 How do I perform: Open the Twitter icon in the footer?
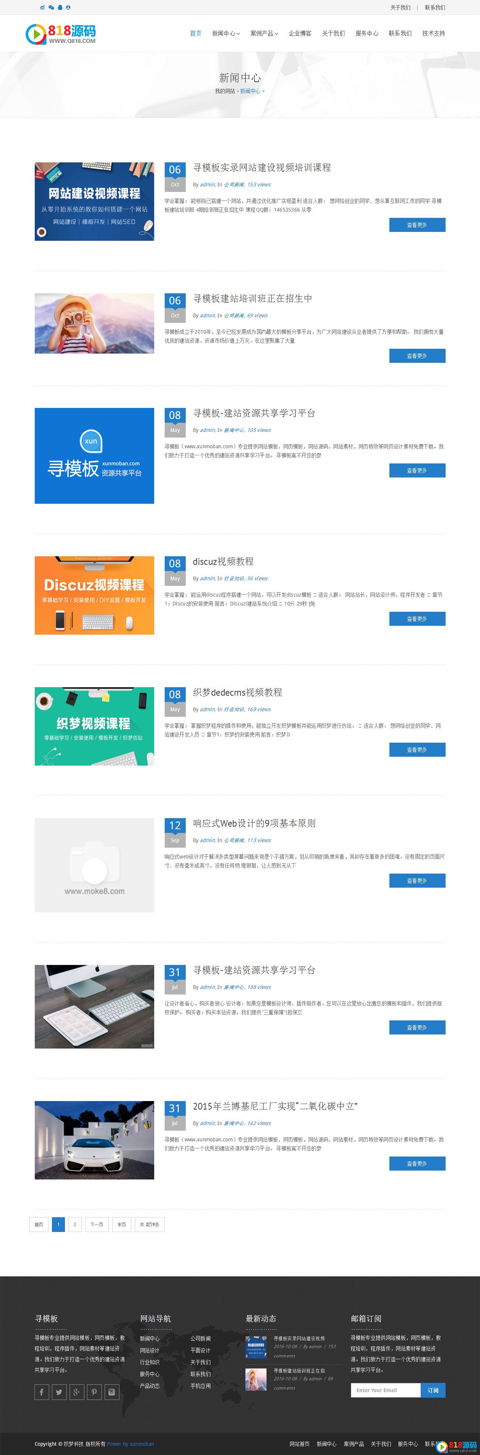[x=59, y=1392]
